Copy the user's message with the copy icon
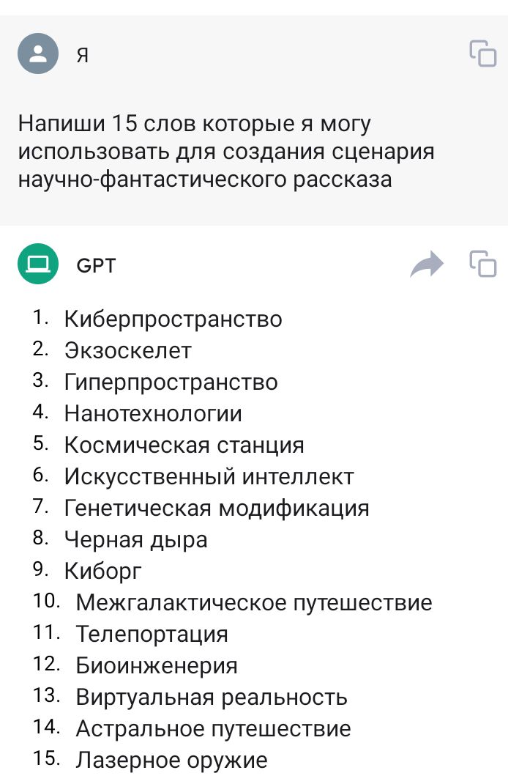 click(482, 53)
